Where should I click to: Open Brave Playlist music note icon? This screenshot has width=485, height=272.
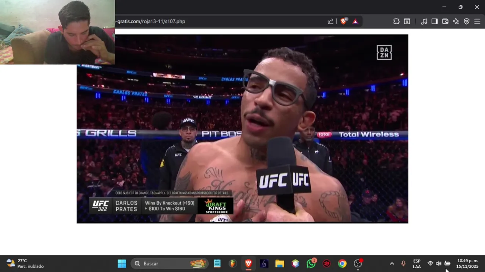click(424, 22)
